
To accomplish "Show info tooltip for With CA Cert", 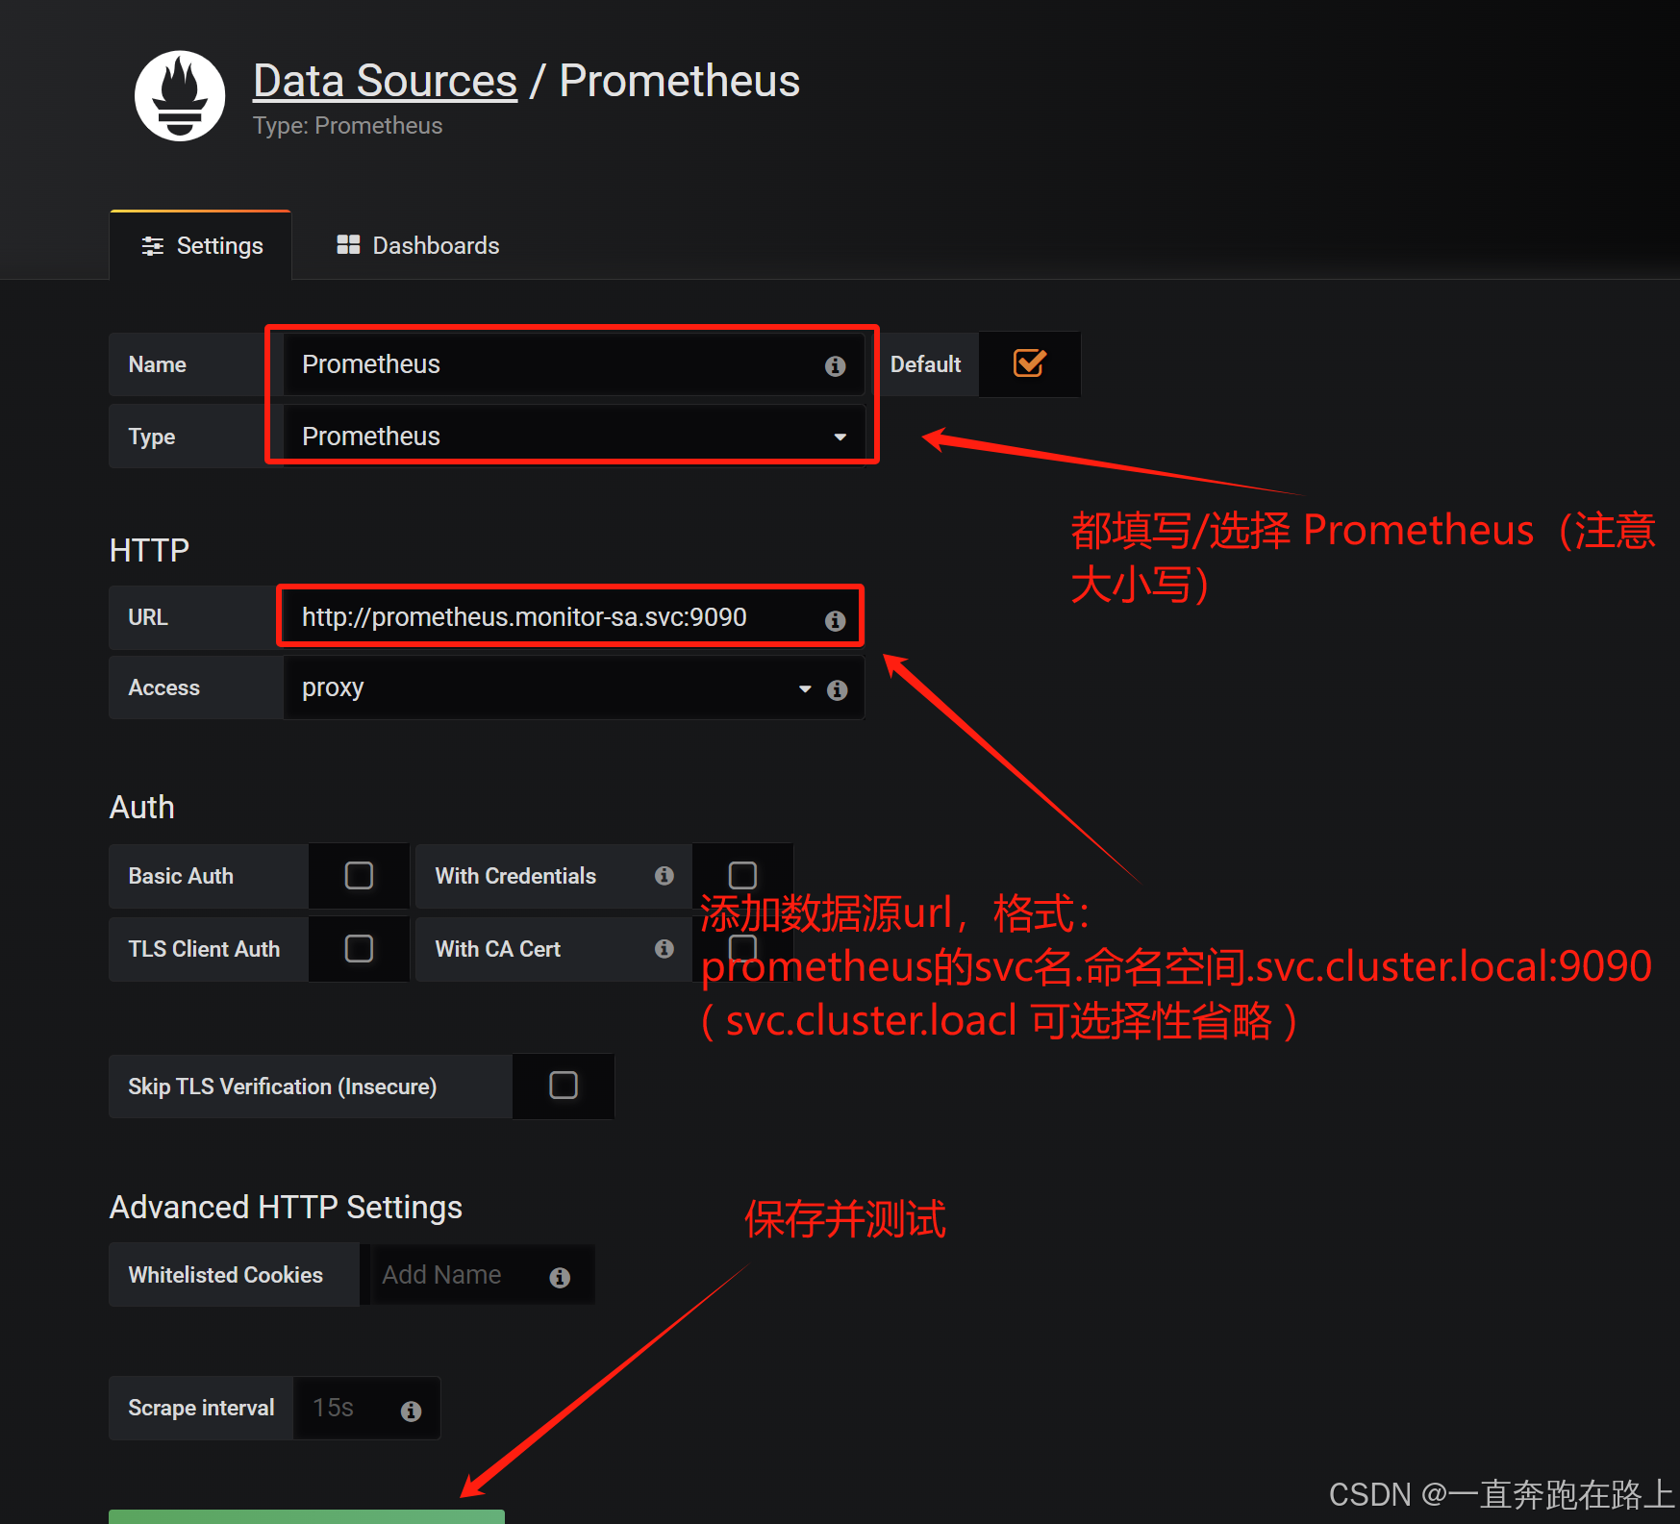I will (664, 948).
